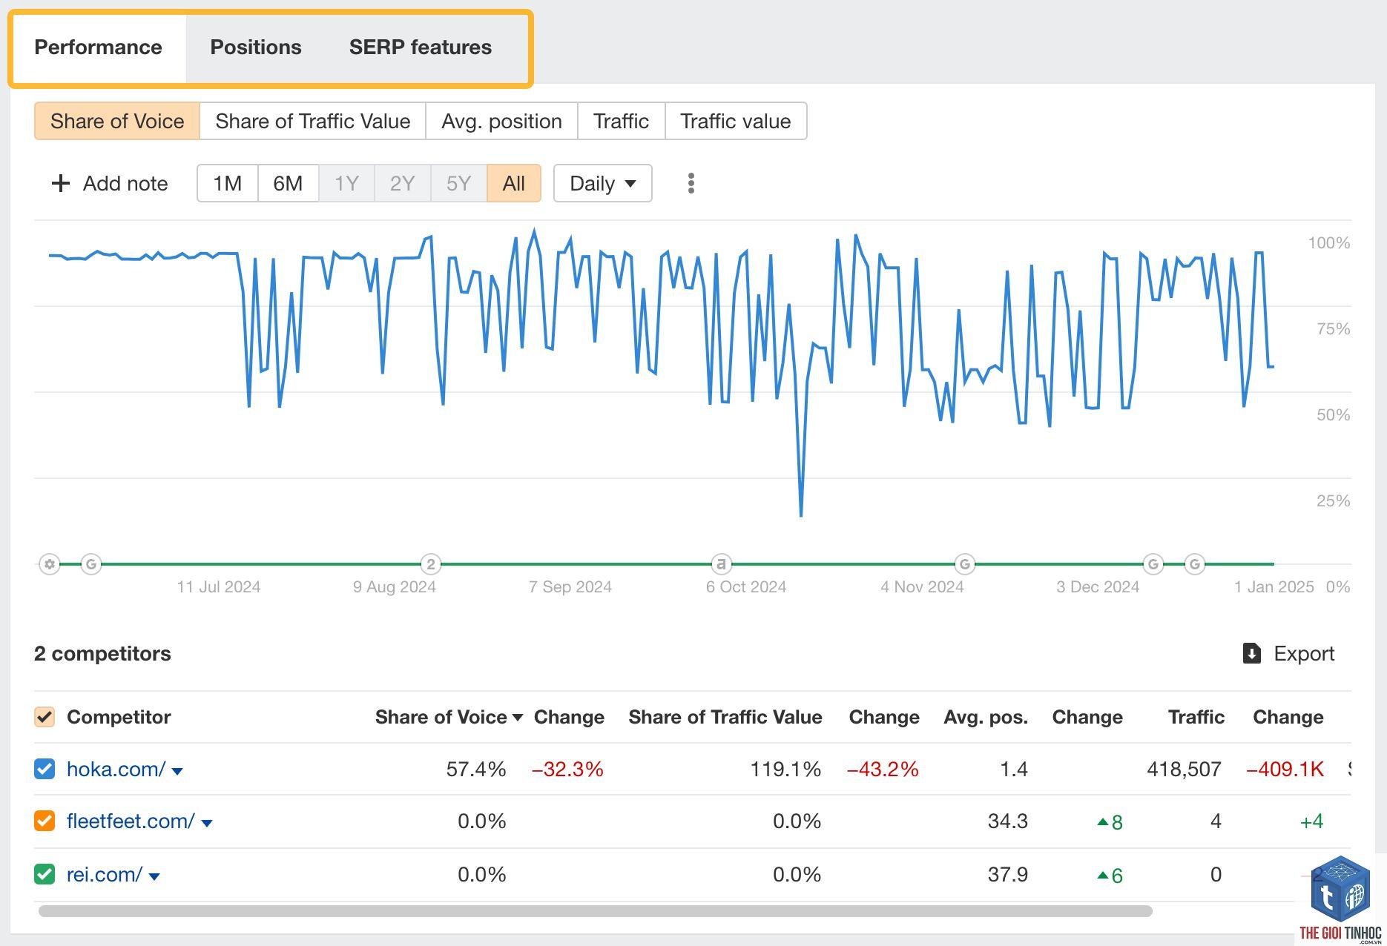Export the competitors table
This screenshot has width=1387, height=946.
1289,653
